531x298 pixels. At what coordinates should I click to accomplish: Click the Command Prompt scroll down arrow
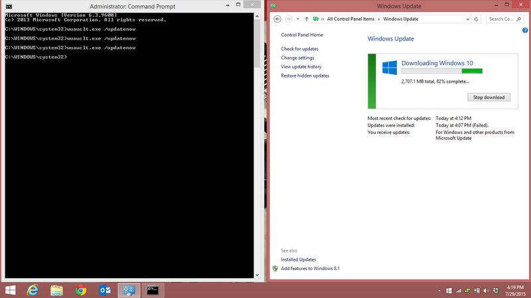point(257,275)
